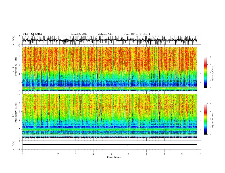
Task: Click the ch.1 frequency tick label "10"
Action: click(19, 47)
